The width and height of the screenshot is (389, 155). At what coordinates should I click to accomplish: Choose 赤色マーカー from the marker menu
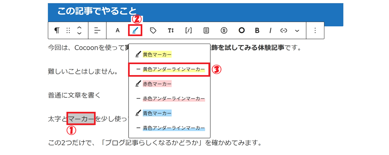157,84
